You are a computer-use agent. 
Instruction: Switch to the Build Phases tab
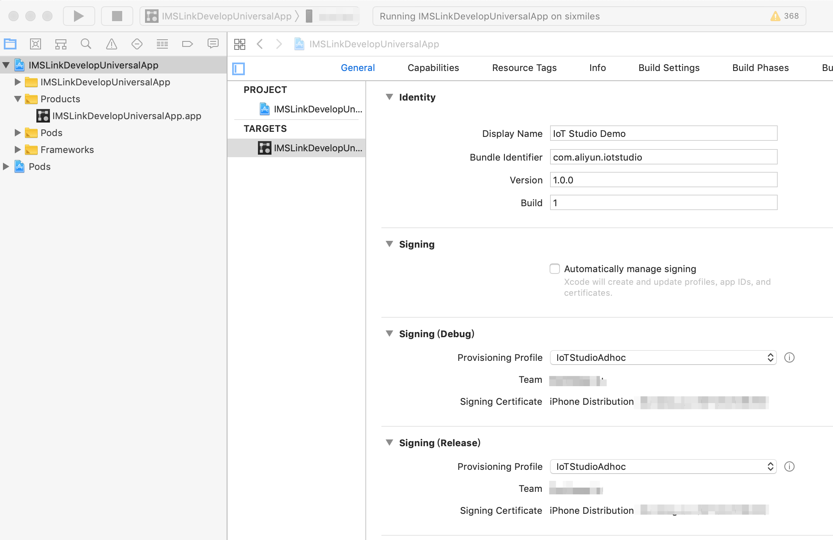760,68
